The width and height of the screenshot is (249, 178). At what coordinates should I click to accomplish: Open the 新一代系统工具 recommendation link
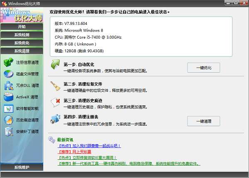tap(129, 163)
